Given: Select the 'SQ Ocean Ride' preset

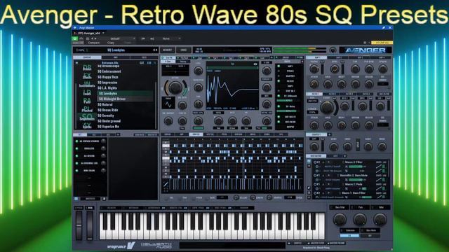Looking at the screenshot, I should (x=107, y=110).
